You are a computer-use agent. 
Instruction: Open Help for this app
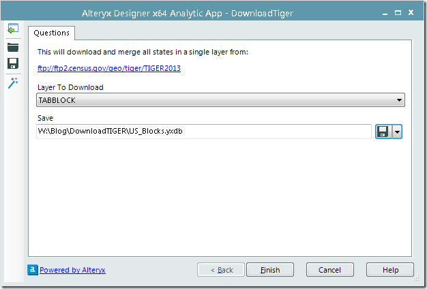[389, 270]
